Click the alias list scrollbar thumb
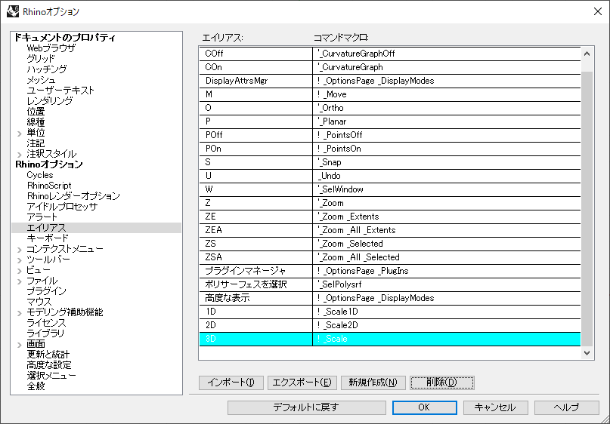 [x=587, y=209]
